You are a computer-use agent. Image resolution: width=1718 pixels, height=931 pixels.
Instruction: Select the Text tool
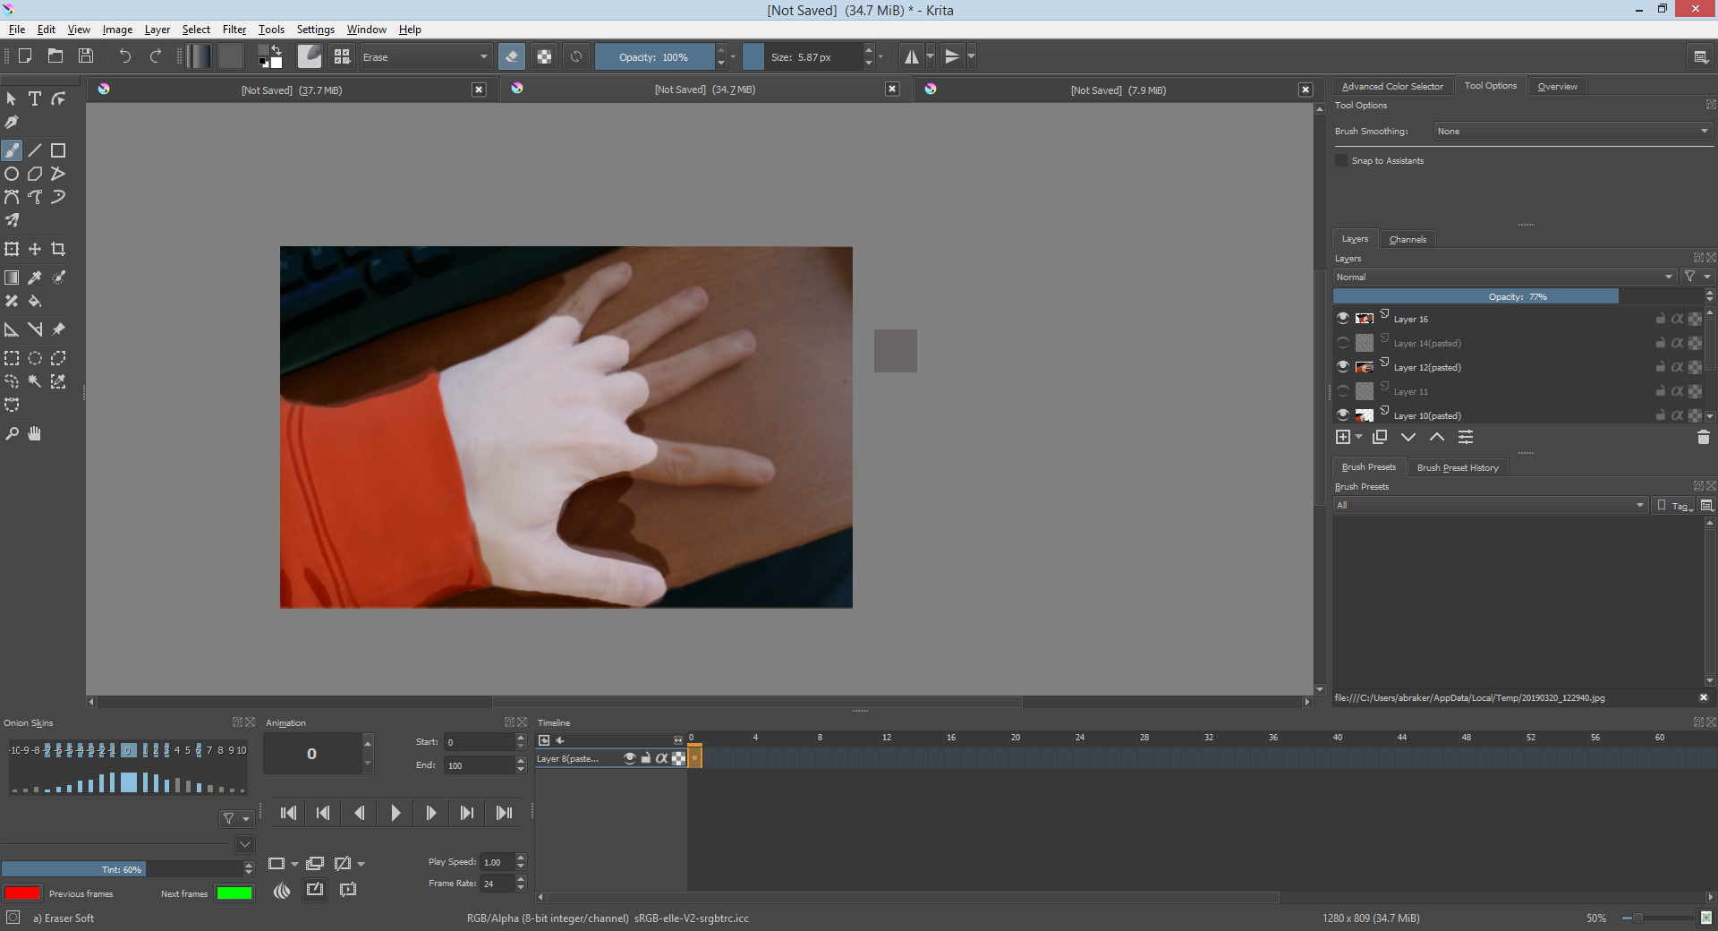click(x=35, y=98)
